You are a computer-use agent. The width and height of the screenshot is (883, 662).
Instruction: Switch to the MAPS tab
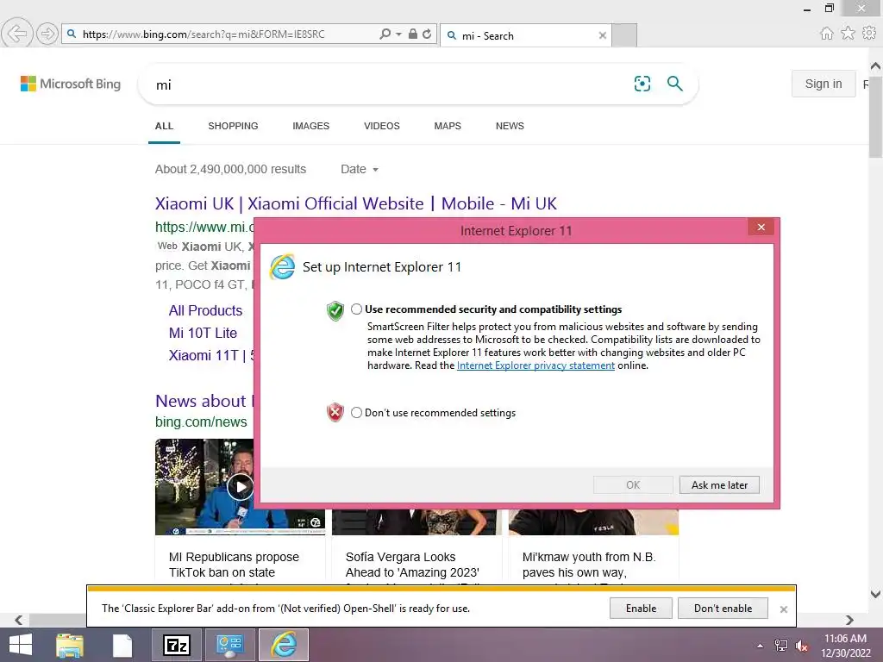(448, 126)
